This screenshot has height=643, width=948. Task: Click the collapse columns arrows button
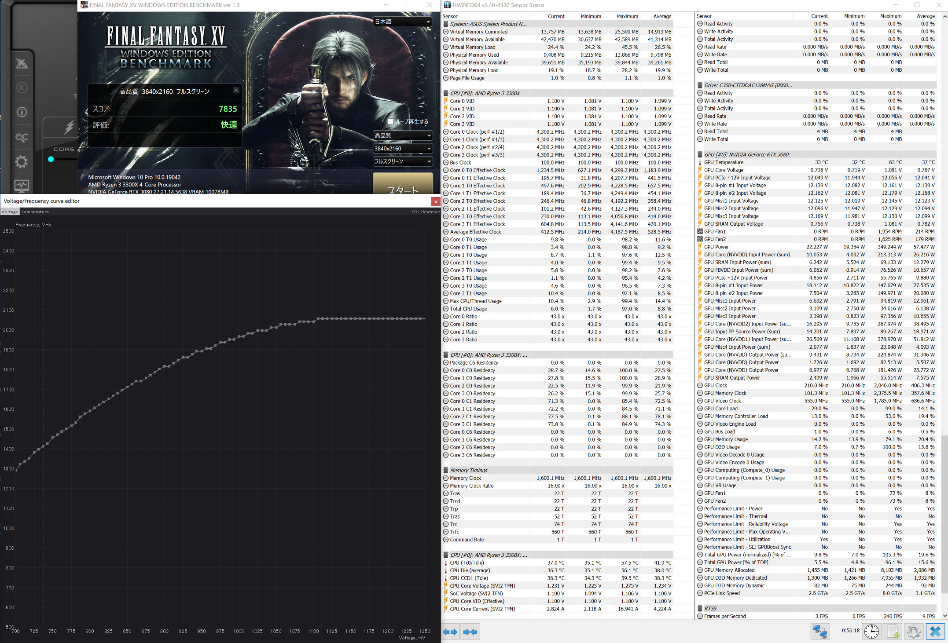470,632
